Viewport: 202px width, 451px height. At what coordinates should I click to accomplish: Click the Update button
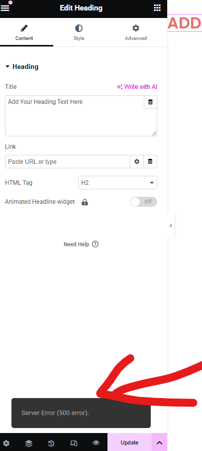click(x=129, y=443)
